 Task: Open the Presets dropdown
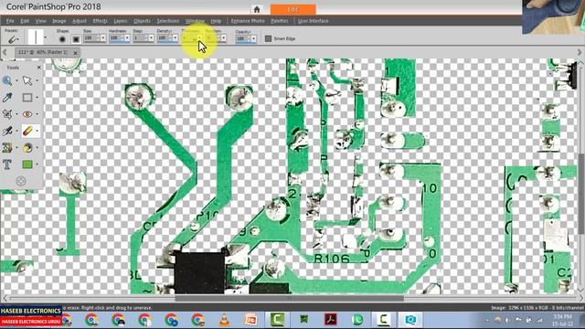click(x=13, y=38)
